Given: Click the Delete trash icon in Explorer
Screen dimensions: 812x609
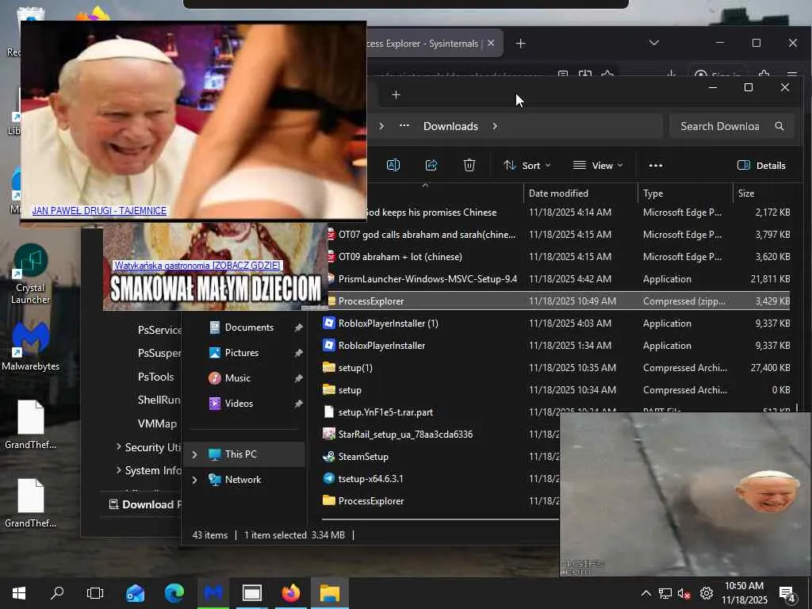Looking at the screenshot, I should coord(469,165).
